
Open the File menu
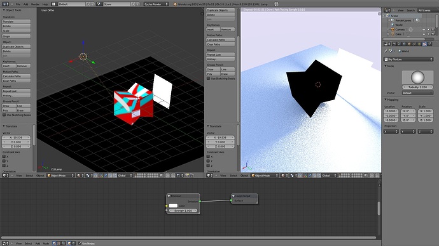click(x=18, y=4)
